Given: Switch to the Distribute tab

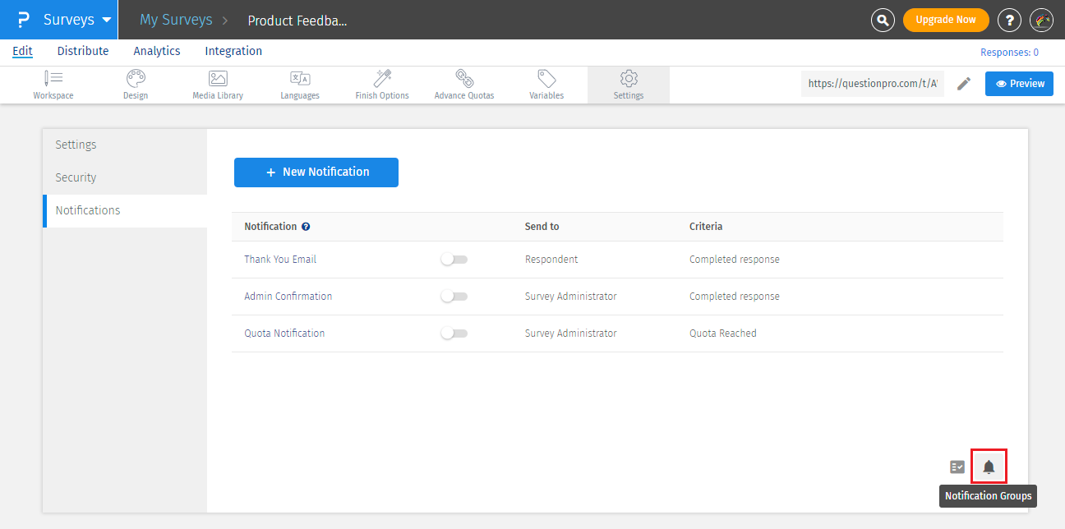Looking at the screenshot, I should [83, 51].
